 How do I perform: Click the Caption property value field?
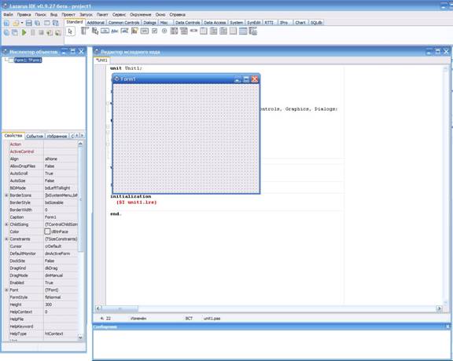click(61, 217)
